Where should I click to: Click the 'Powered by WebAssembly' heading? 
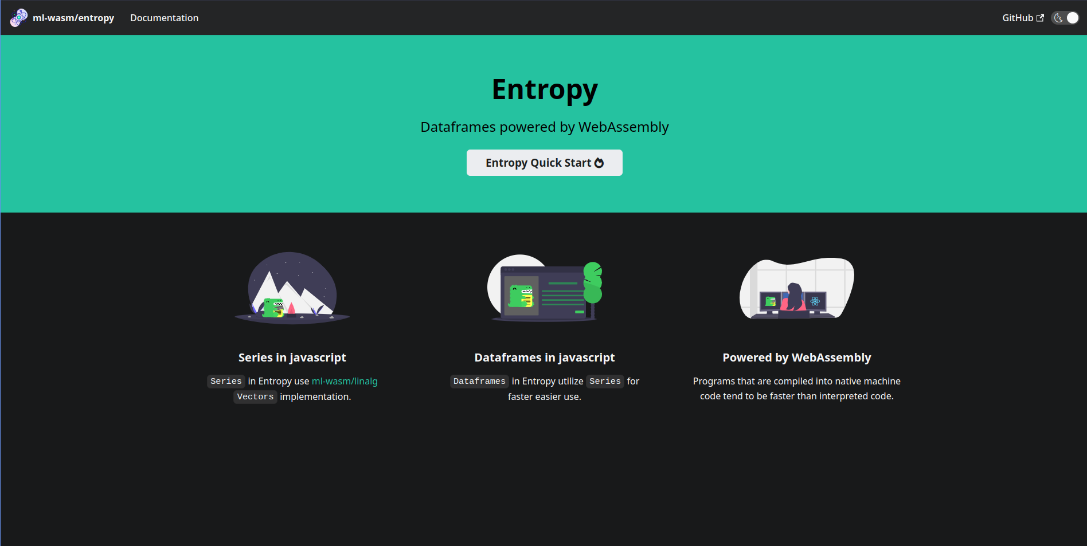click(x=797, y=358)
